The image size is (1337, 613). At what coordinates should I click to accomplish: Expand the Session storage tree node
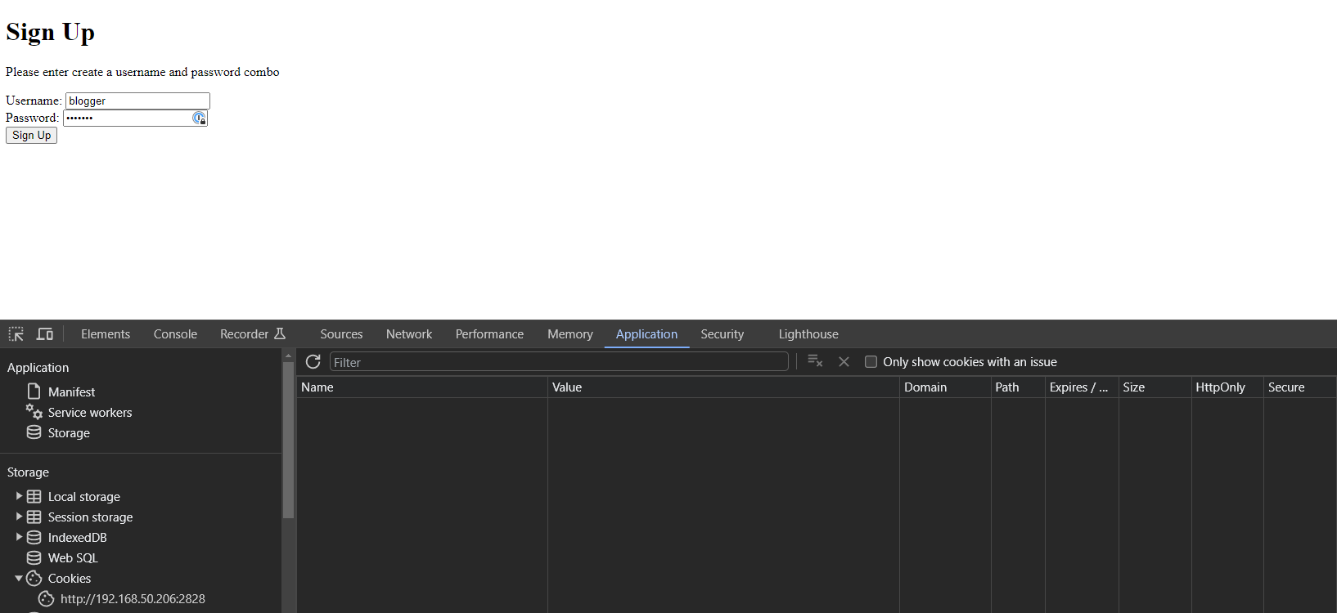[19, 517]
